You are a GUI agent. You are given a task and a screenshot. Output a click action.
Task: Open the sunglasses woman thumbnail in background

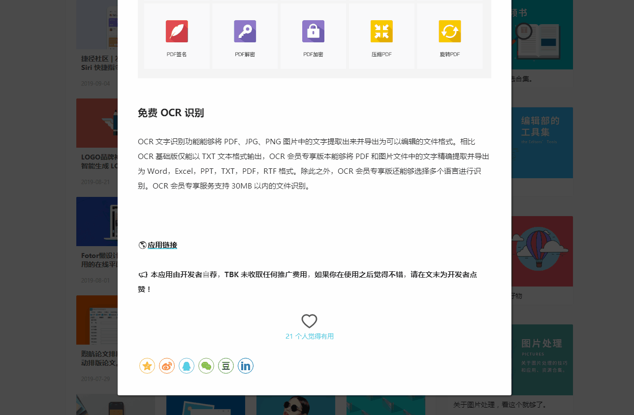click(x=296, y=405)
